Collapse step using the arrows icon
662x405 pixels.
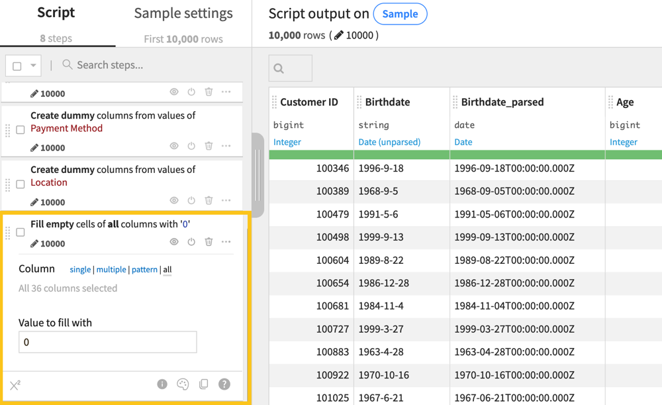click(x=15, y=385)
